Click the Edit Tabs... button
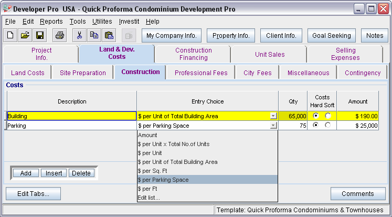The height and width of the screenshot is (217, 392). coord(33,194)
